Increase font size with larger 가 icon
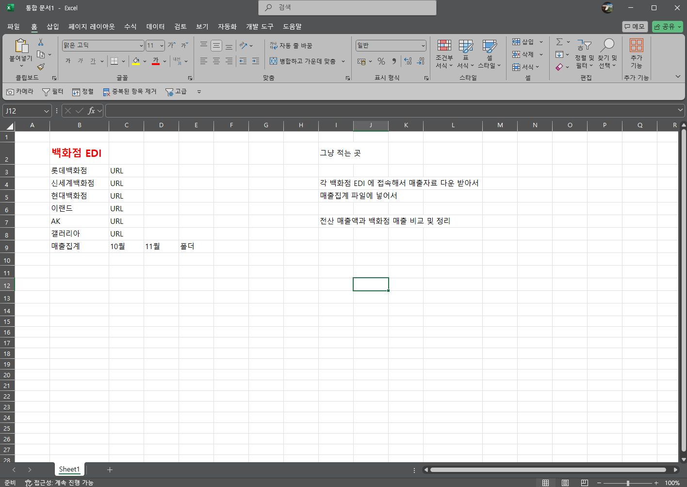The image size is (687, 487). [172, 45]
